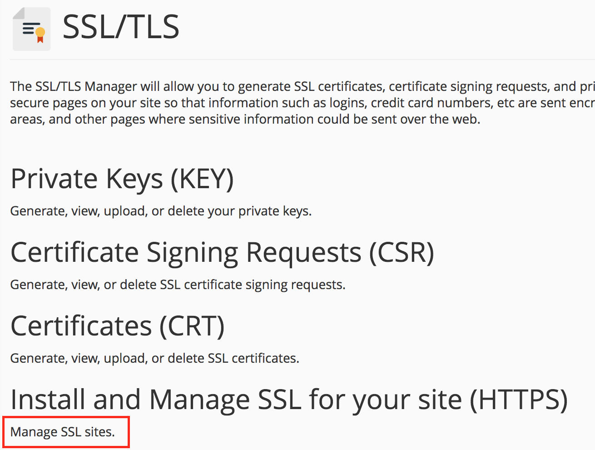Click the folded corner of the document icon
Screen dimensions: 595x450
[19, 13]
